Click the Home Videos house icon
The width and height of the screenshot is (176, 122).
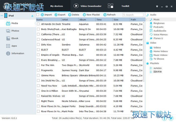coord(151,51)
